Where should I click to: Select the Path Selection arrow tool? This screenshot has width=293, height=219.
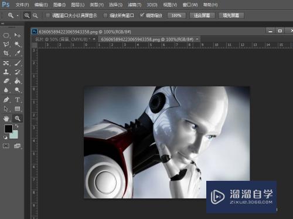6,109
